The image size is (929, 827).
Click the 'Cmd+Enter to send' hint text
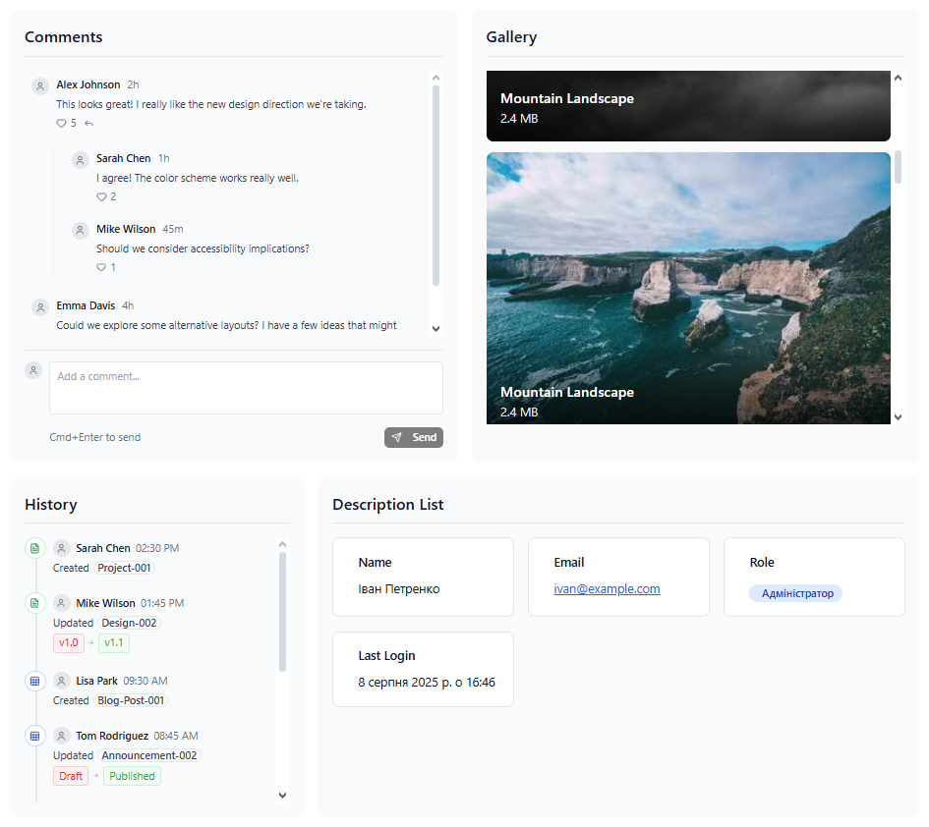[x=94, y=437]
